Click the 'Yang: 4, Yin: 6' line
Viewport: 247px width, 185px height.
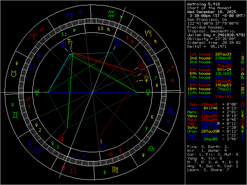click(x=205, y=158)
